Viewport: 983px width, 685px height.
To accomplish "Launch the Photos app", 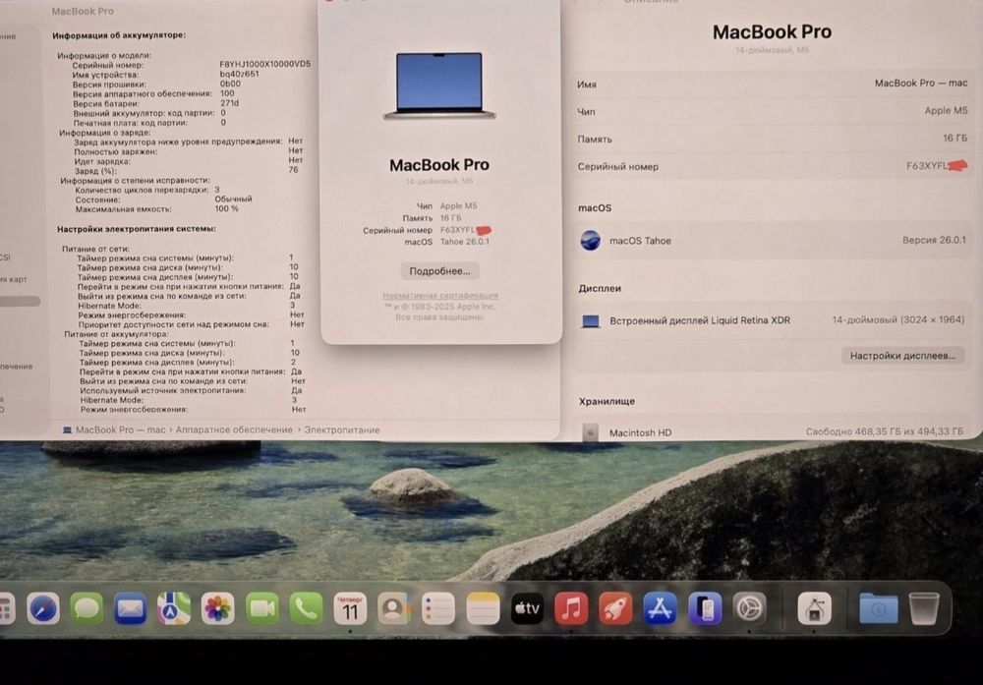I will (x=217, y=608).
